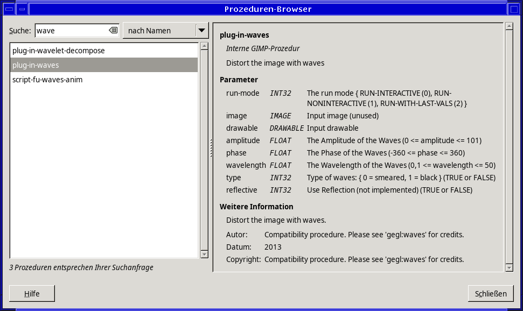Click the 'DRAWABLE' type label
The height and width of the screenshot is (311, 523).
pos(287,129)
